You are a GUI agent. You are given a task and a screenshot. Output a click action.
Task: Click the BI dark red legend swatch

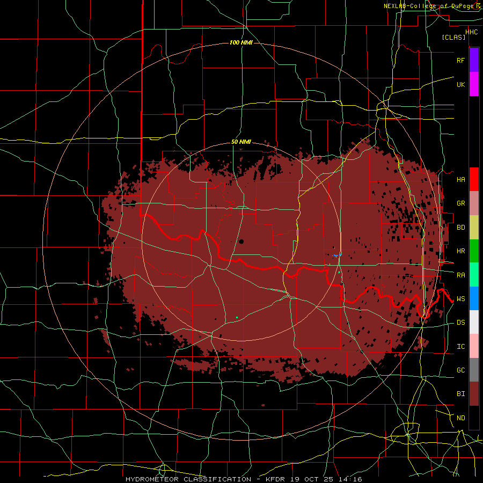[474, 394]
